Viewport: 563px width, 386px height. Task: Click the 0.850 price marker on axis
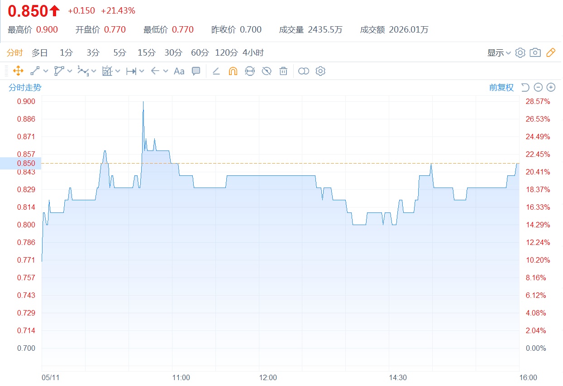coord(20,163)
